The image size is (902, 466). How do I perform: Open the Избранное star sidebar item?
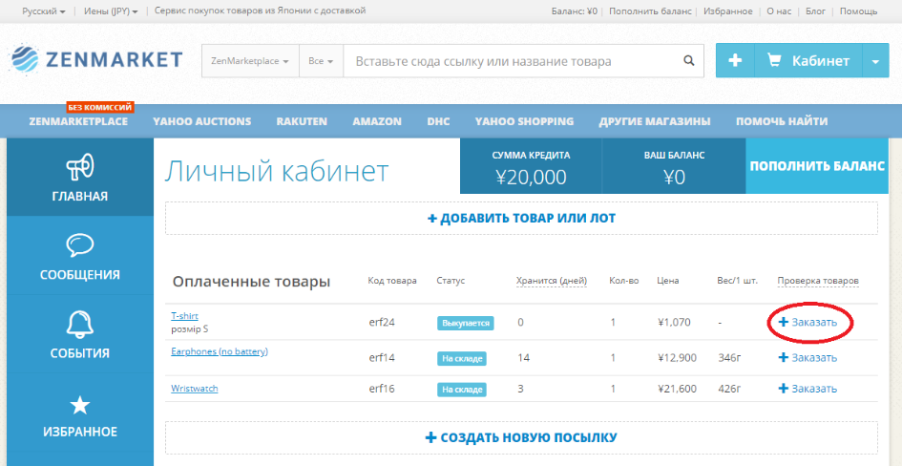(80, 415)
